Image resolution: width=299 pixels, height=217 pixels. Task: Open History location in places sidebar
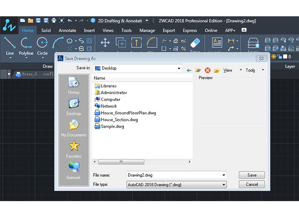point(74,85)
